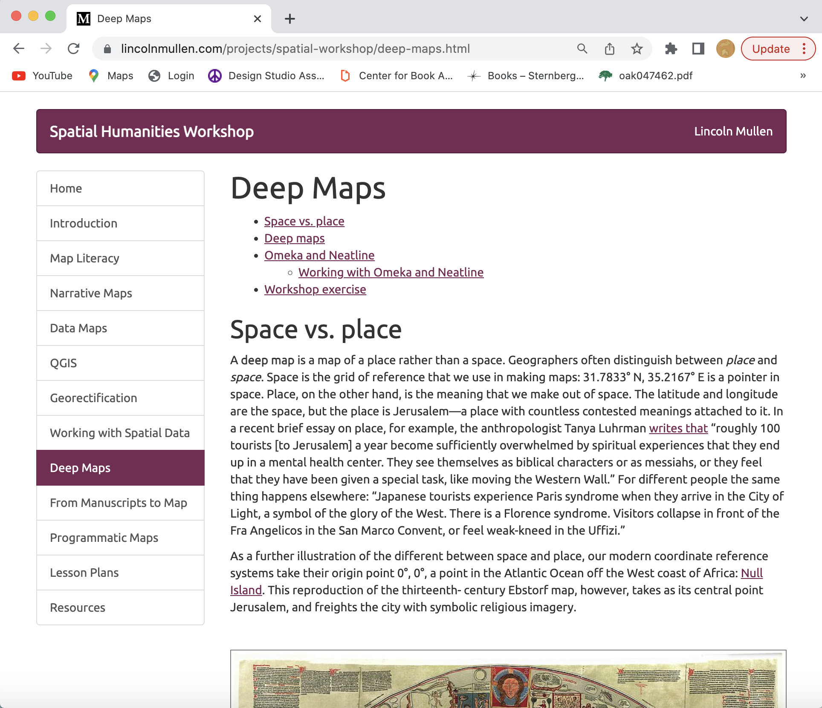
Task: Open From Manuscripts to Map page
Action: click(121, 503)
